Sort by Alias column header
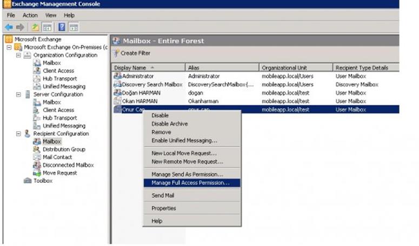This screenshot has height=246, width=419. pos(222,67)
